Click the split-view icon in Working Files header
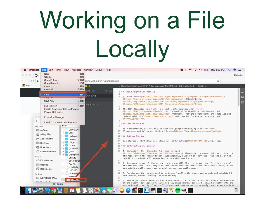The height and width of the screenshot is (199, 265). [x=111, y=91]
